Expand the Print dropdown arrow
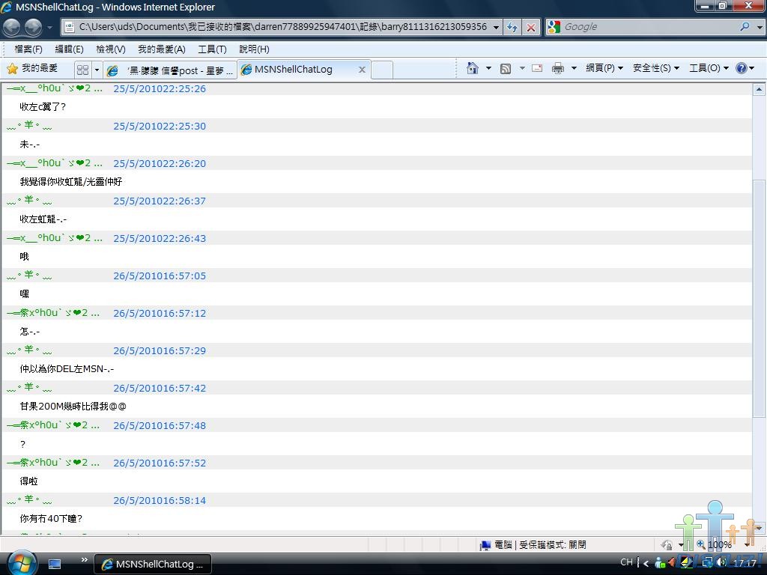767x575 pixels. pyautogui.click(x=574, y=68)
